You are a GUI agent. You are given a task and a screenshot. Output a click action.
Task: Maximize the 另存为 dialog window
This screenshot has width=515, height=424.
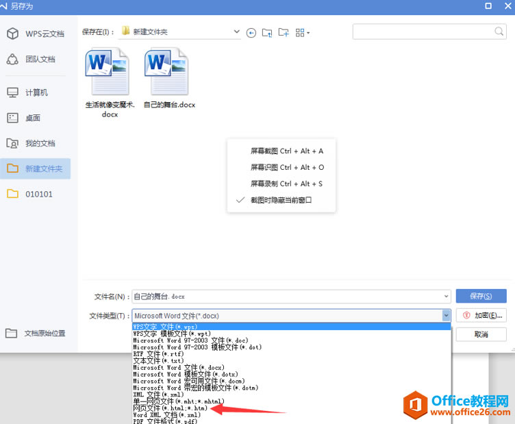[488, 6]
